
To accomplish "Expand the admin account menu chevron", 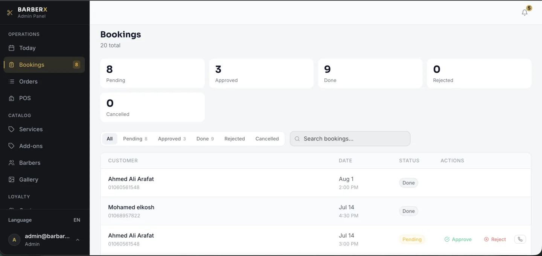I will pyautogui.click(x=78, y=240).
